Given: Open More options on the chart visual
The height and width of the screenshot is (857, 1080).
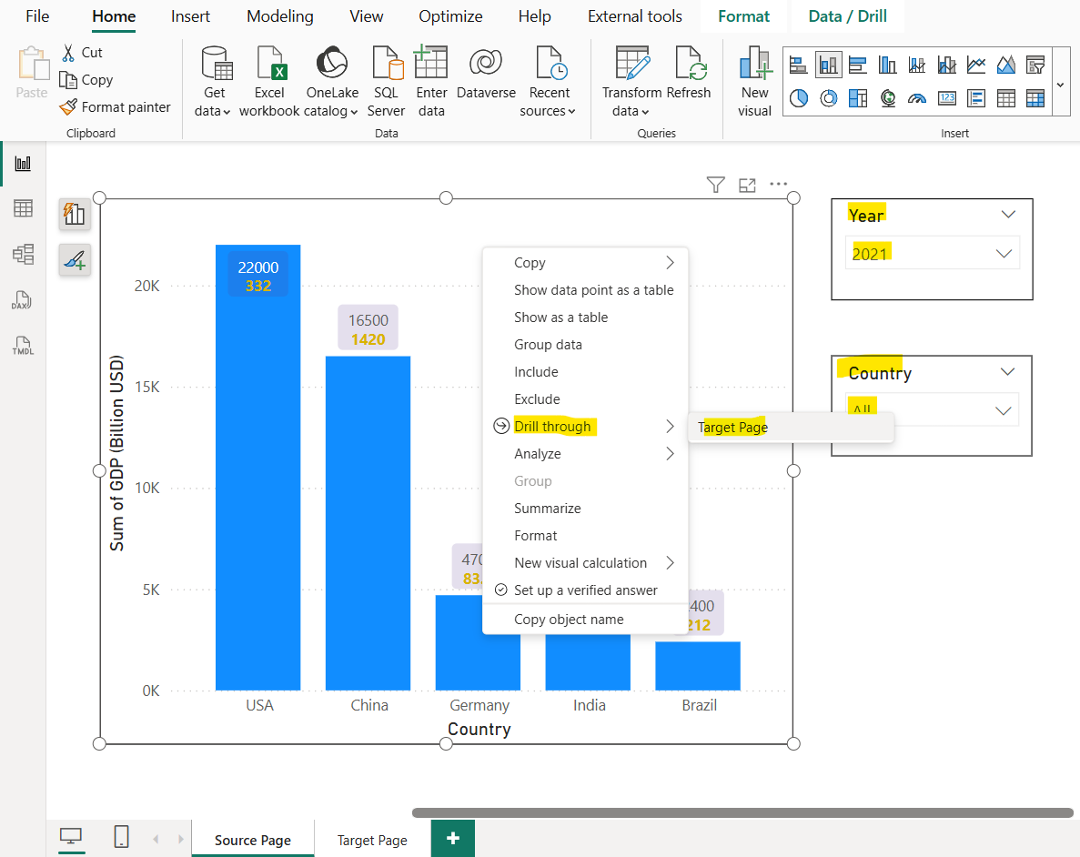Looking at the screenshot, I should point(778,184).
